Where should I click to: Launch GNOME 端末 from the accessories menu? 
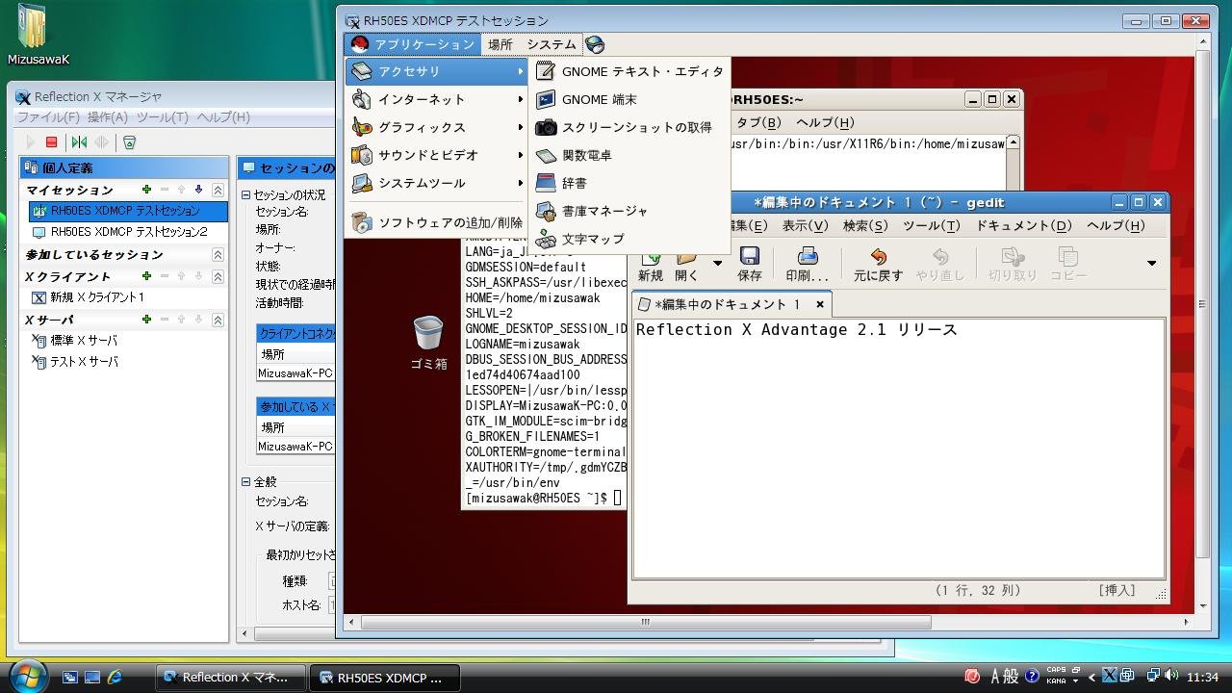coord(629,99)
